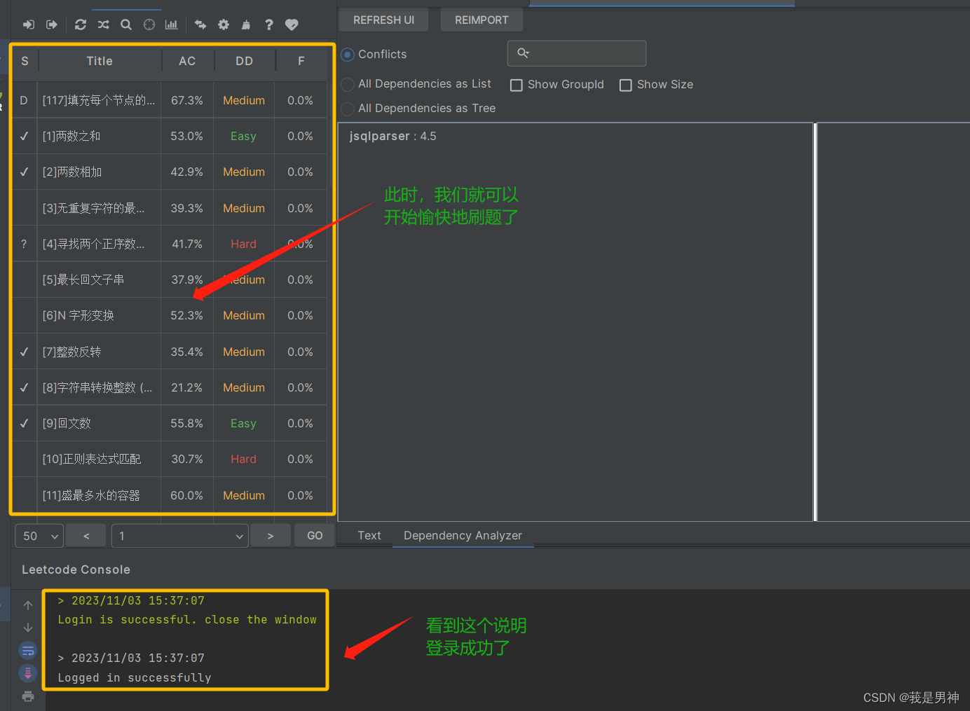970x711 pixels.
Task: Open help with question mark icon
Action: coord(269,25)
